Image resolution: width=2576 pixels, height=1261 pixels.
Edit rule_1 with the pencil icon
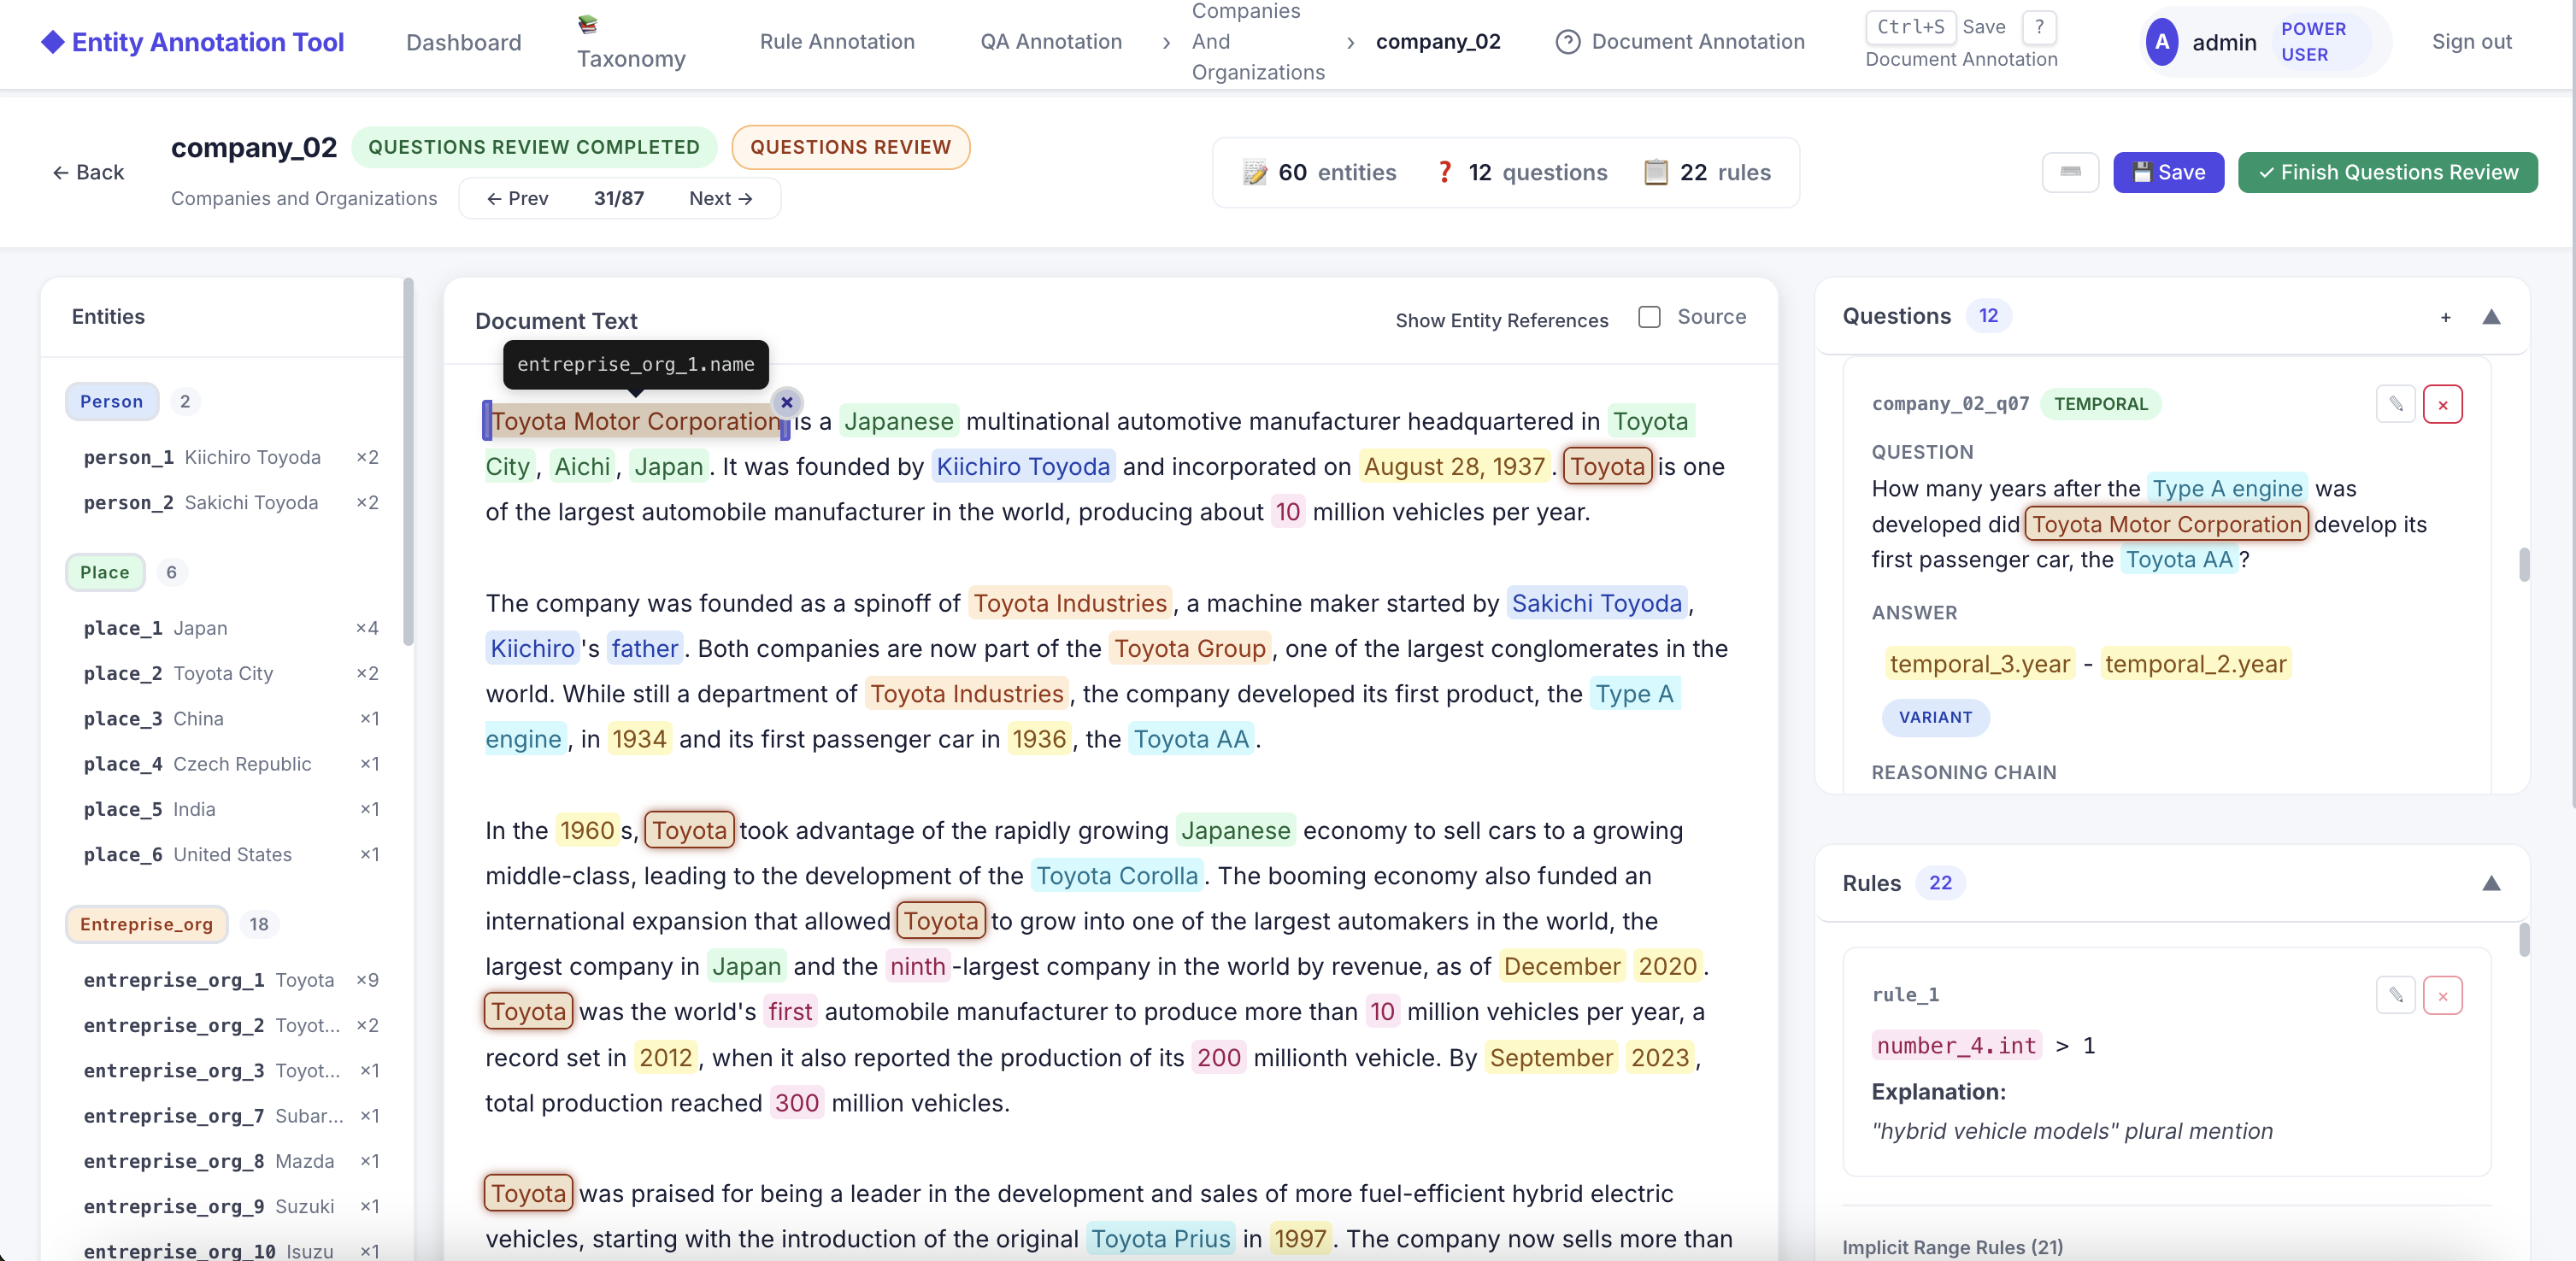point(2395,995)
